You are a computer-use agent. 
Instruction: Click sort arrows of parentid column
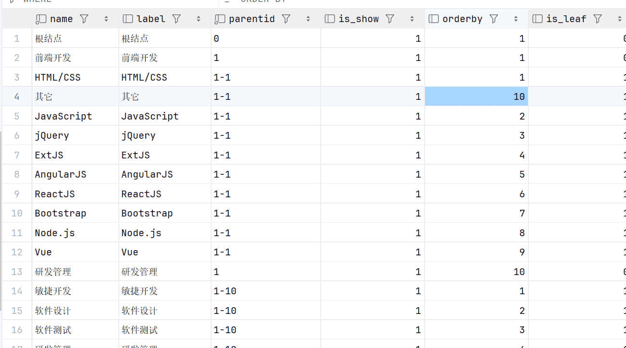(x=308, y=19)
